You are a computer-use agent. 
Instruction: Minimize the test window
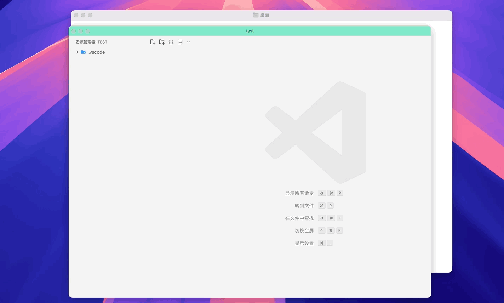point(81,31)
